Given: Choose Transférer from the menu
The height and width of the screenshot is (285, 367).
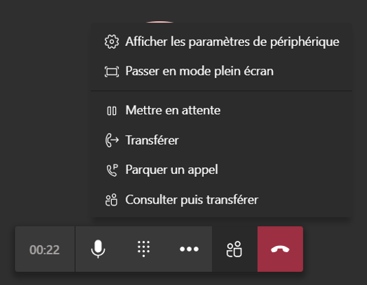Looking at the screenshot, I should pos(222,140).
